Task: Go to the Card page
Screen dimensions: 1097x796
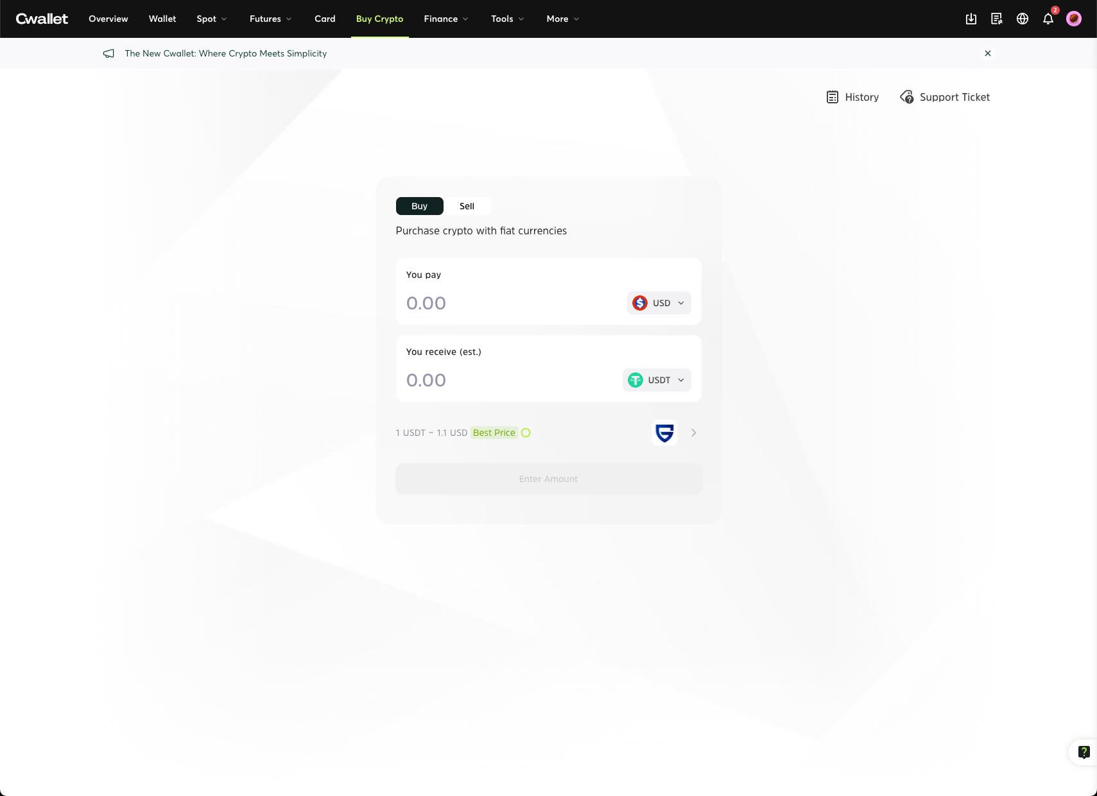Action: click(x=325, y=19)
